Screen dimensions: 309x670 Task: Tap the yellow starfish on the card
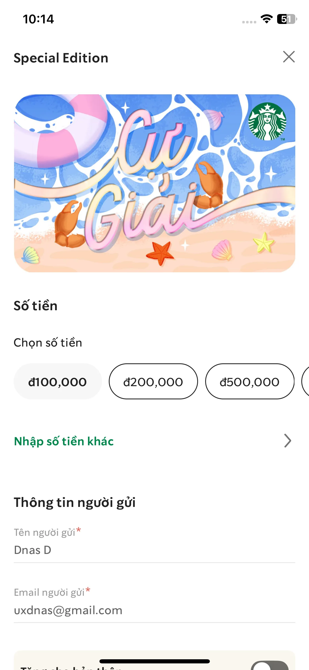(263, 243)
